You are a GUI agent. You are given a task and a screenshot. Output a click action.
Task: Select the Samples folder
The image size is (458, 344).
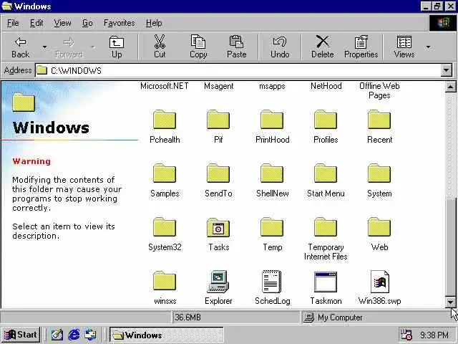tap(165, 180)
